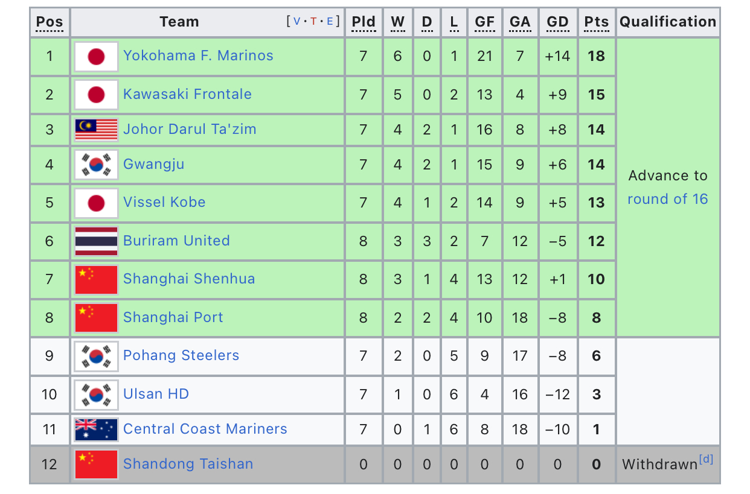Screen dimensions: 750x494
Task: Click the China flag beside Shanghai Shenhua
Action: [x=96, y=279]
